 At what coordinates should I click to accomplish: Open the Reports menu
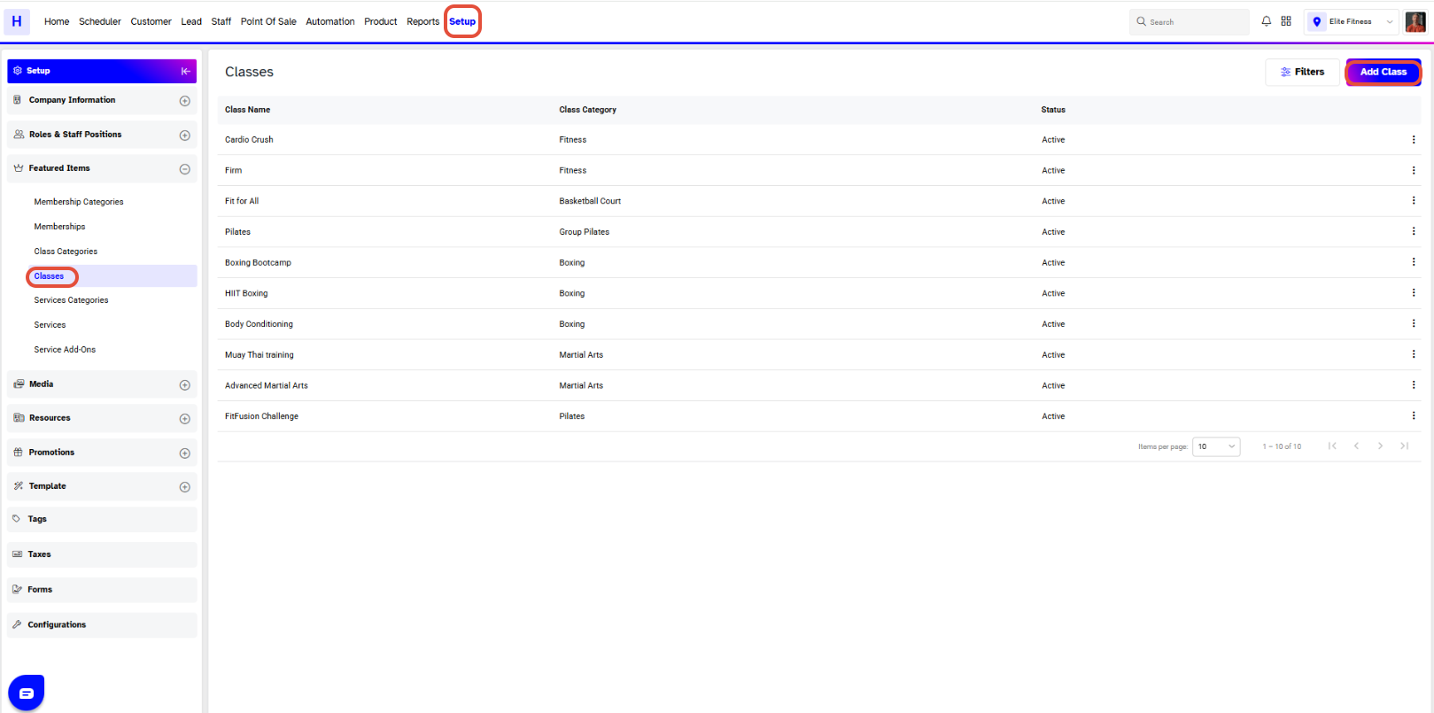[x=423, y=21]
